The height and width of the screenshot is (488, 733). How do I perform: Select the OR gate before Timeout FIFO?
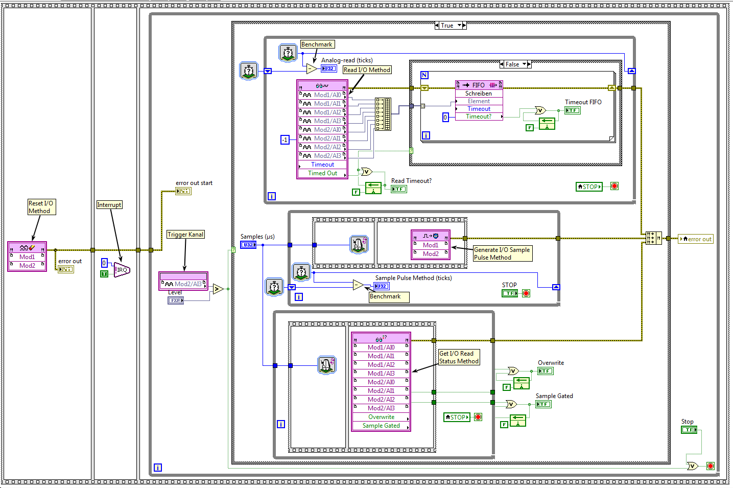tap(540, 110)
